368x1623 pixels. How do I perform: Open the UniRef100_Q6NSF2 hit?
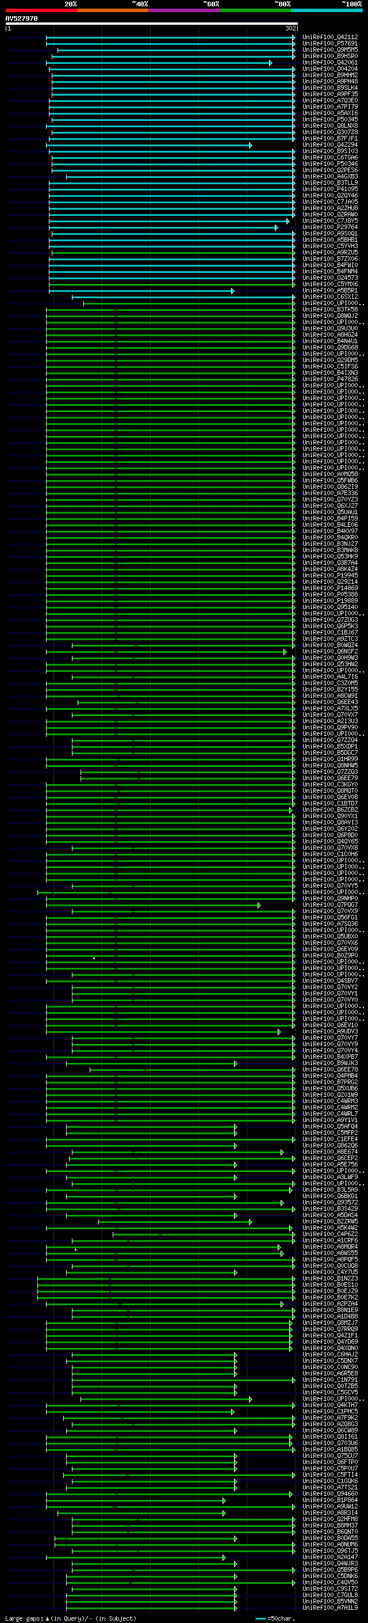point(330,652)
